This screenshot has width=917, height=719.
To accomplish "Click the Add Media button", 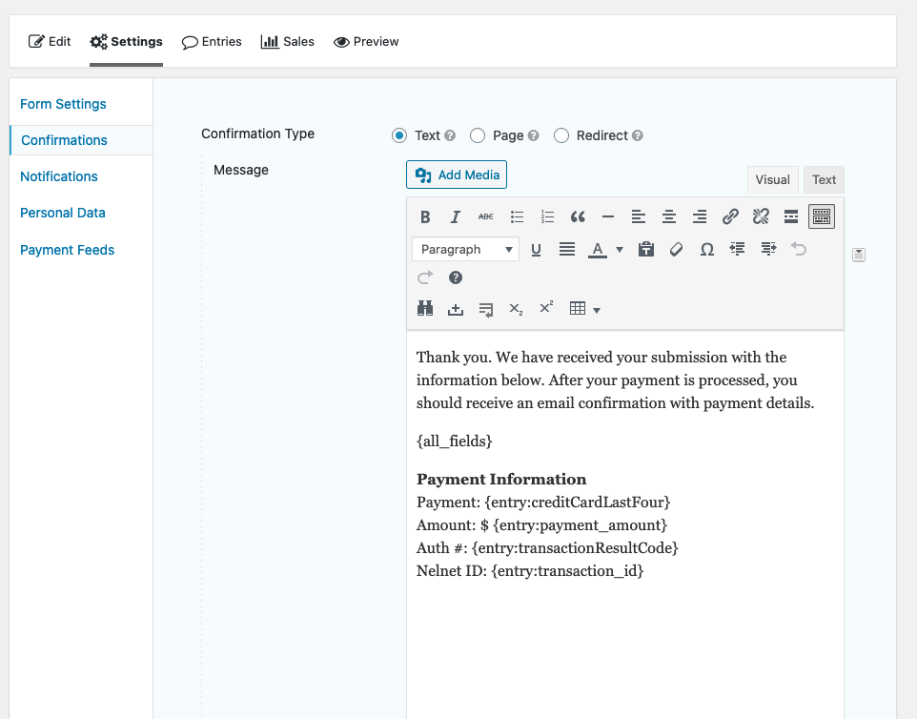I will point(457,175).
